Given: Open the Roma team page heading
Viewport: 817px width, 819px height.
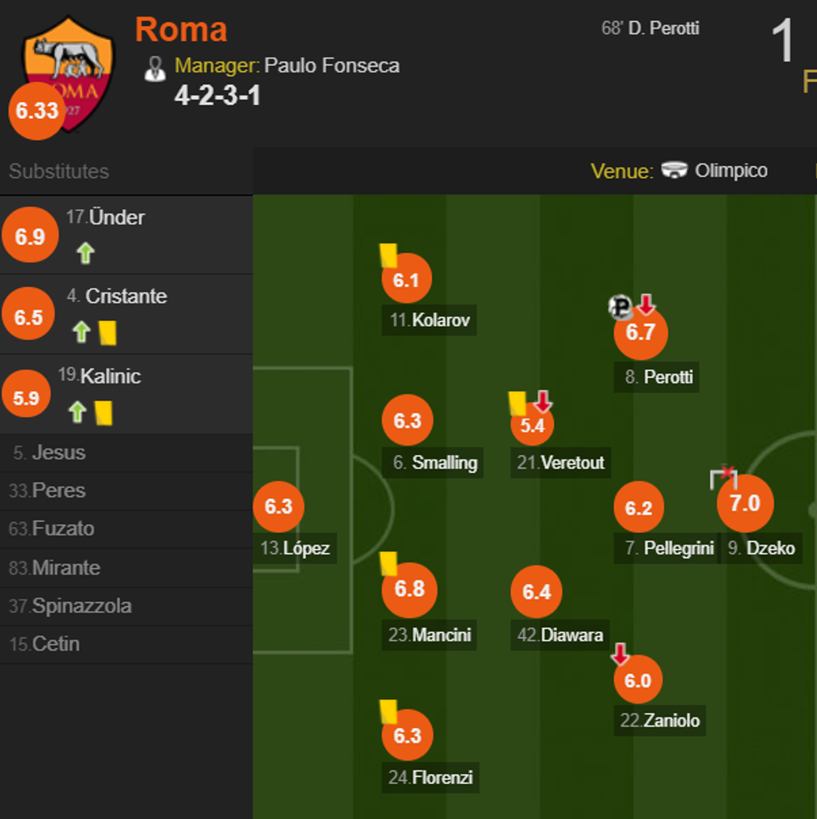Looking at the screenshot, I should (180, 29).
